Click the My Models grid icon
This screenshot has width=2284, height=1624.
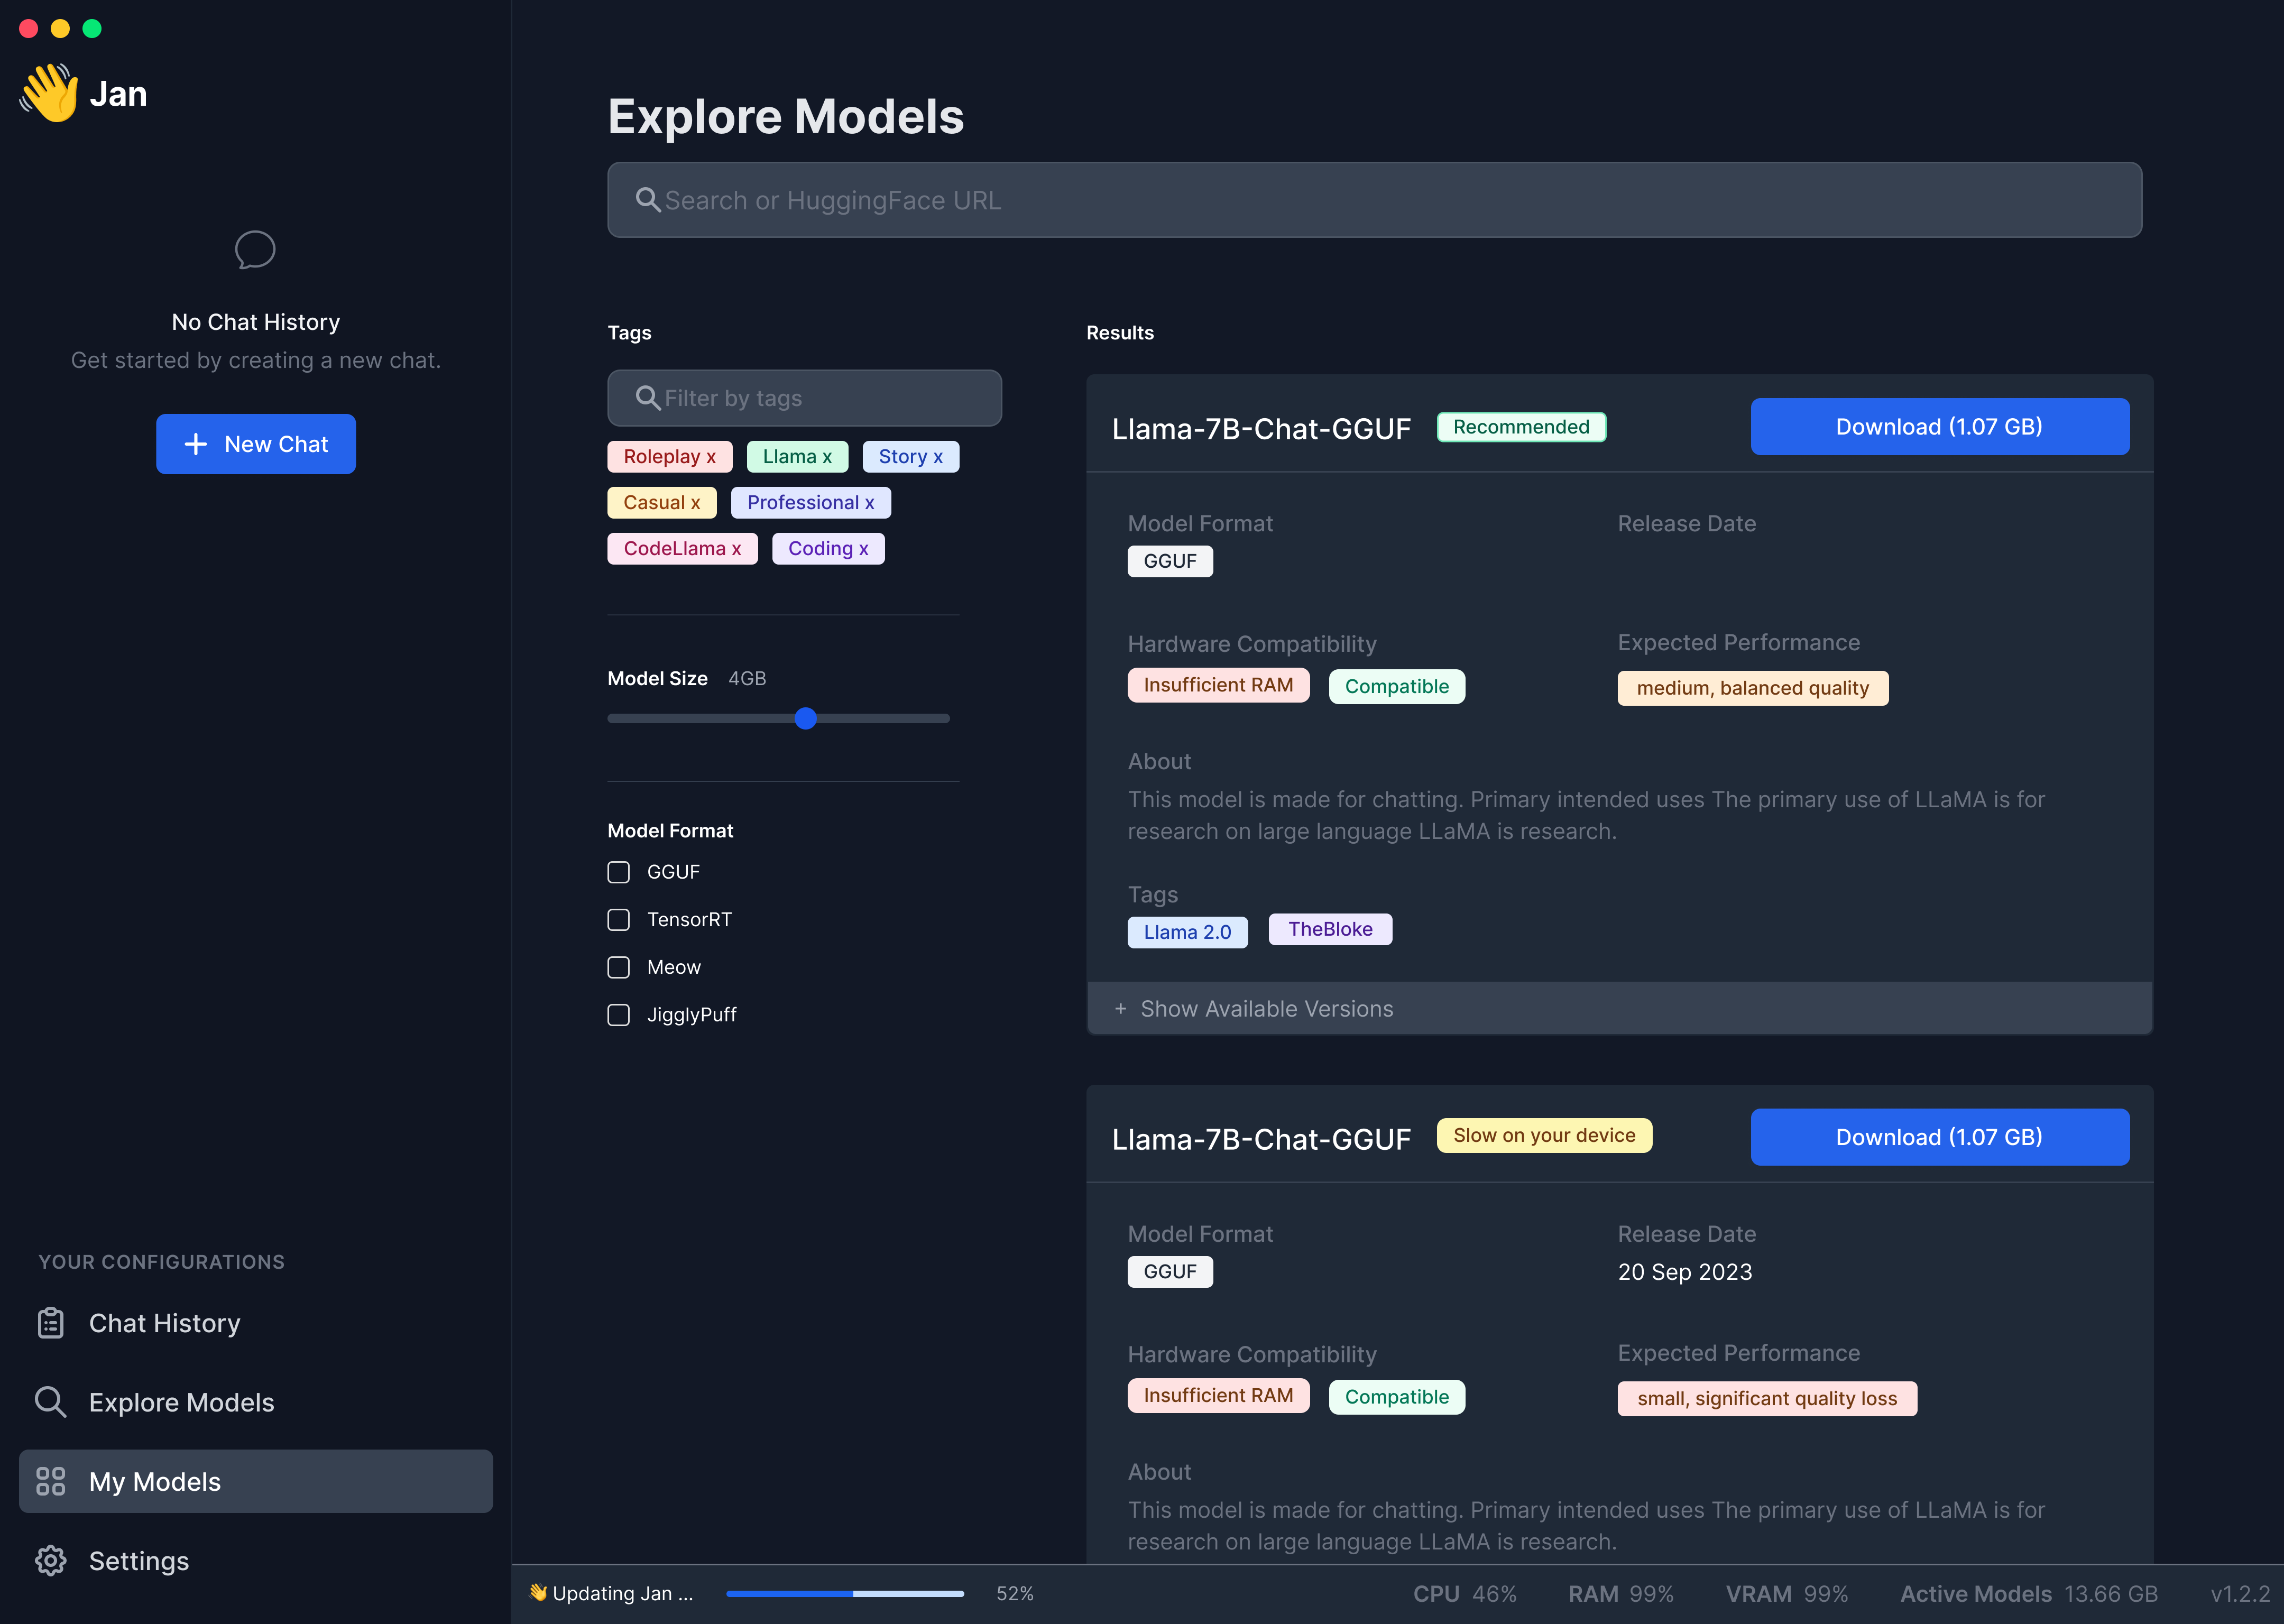click(x=50, y=1481)
